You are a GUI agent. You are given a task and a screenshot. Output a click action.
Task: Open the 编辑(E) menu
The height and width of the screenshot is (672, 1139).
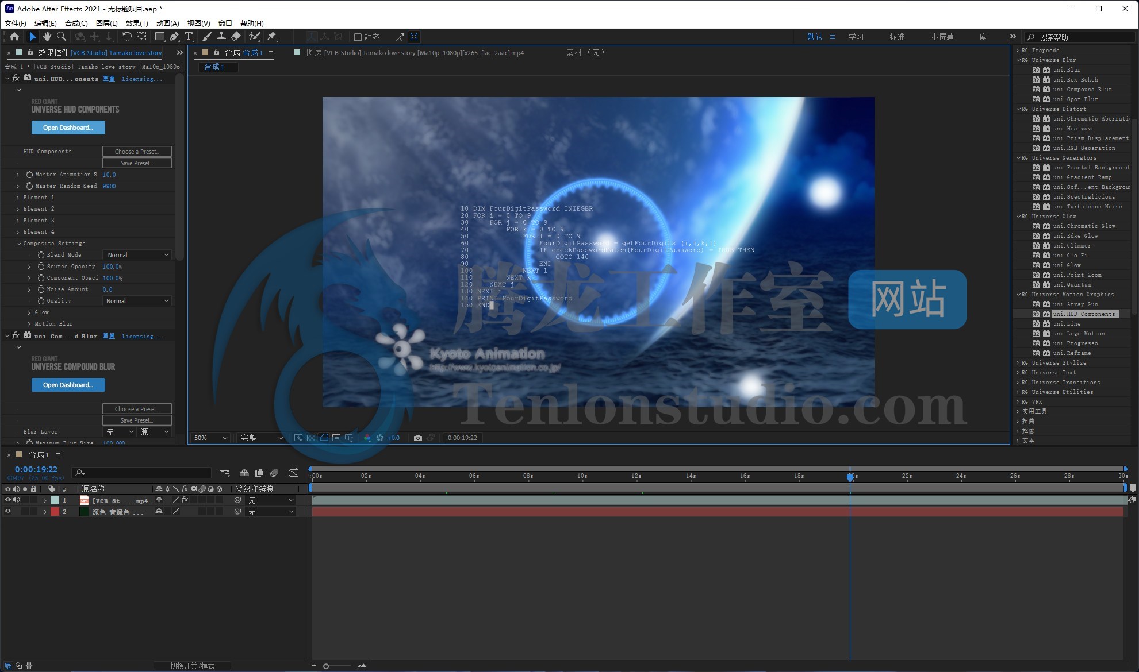[x=45, y=24]
